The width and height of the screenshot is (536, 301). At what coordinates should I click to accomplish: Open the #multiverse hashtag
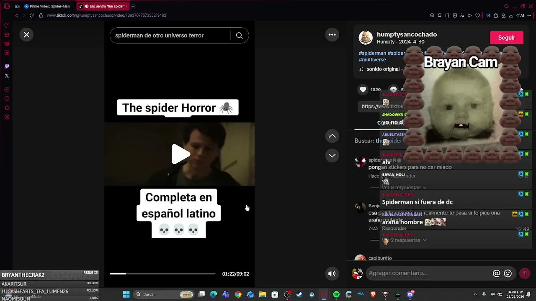tap(372, 60)
